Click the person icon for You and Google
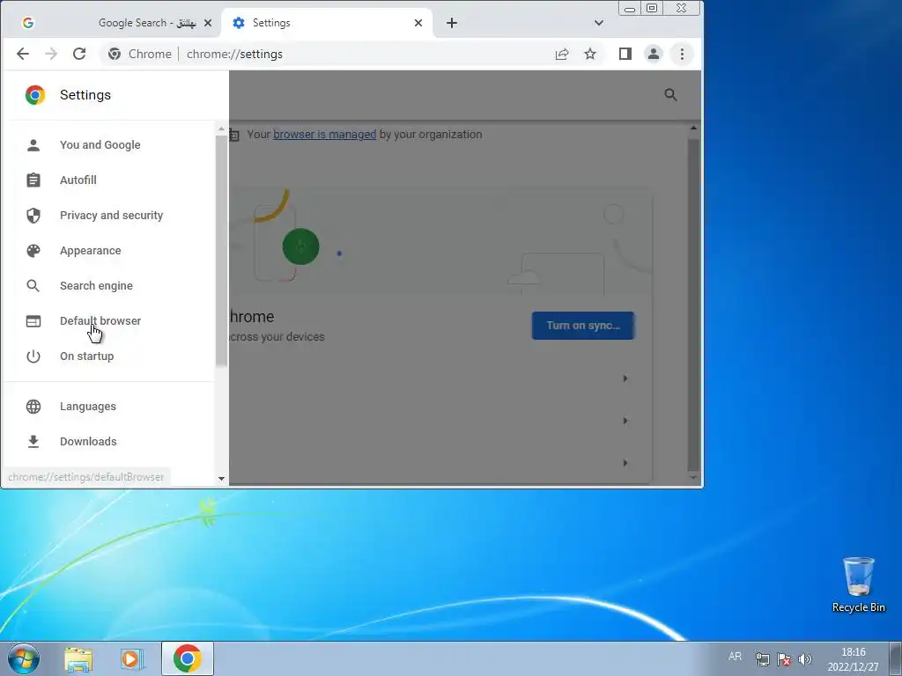902x676 pixels. tap(33, 145)
